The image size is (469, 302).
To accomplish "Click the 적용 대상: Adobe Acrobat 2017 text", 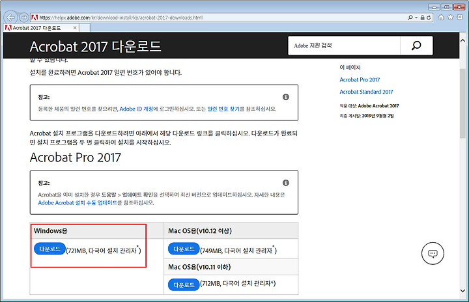I will pos(369,106).
